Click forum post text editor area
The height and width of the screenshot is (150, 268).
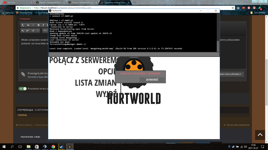33,52
